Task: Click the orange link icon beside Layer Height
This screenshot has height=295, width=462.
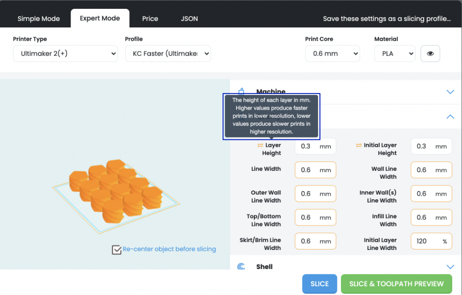Action: (260, 145)
